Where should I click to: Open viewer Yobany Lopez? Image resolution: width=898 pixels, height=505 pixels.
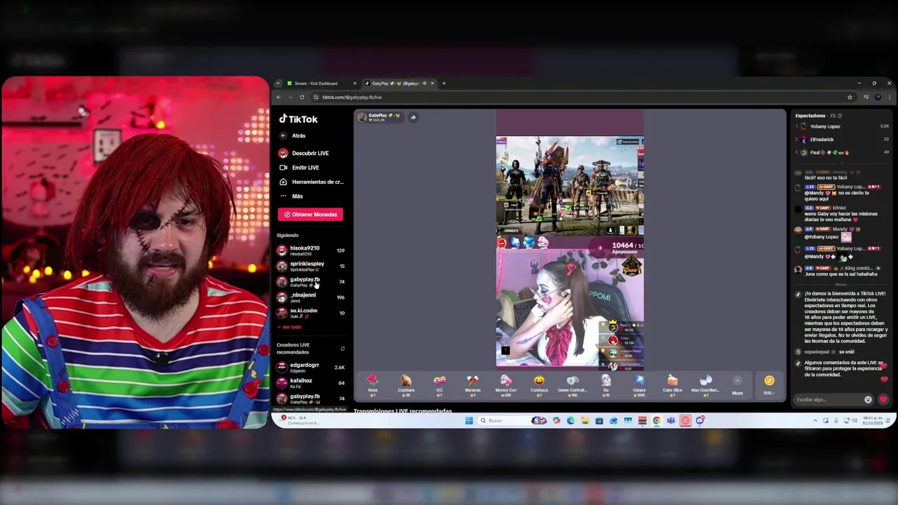pos(842,126)
